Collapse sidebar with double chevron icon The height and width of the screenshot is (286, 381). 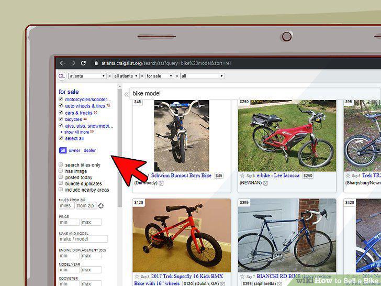click(126, 95)
